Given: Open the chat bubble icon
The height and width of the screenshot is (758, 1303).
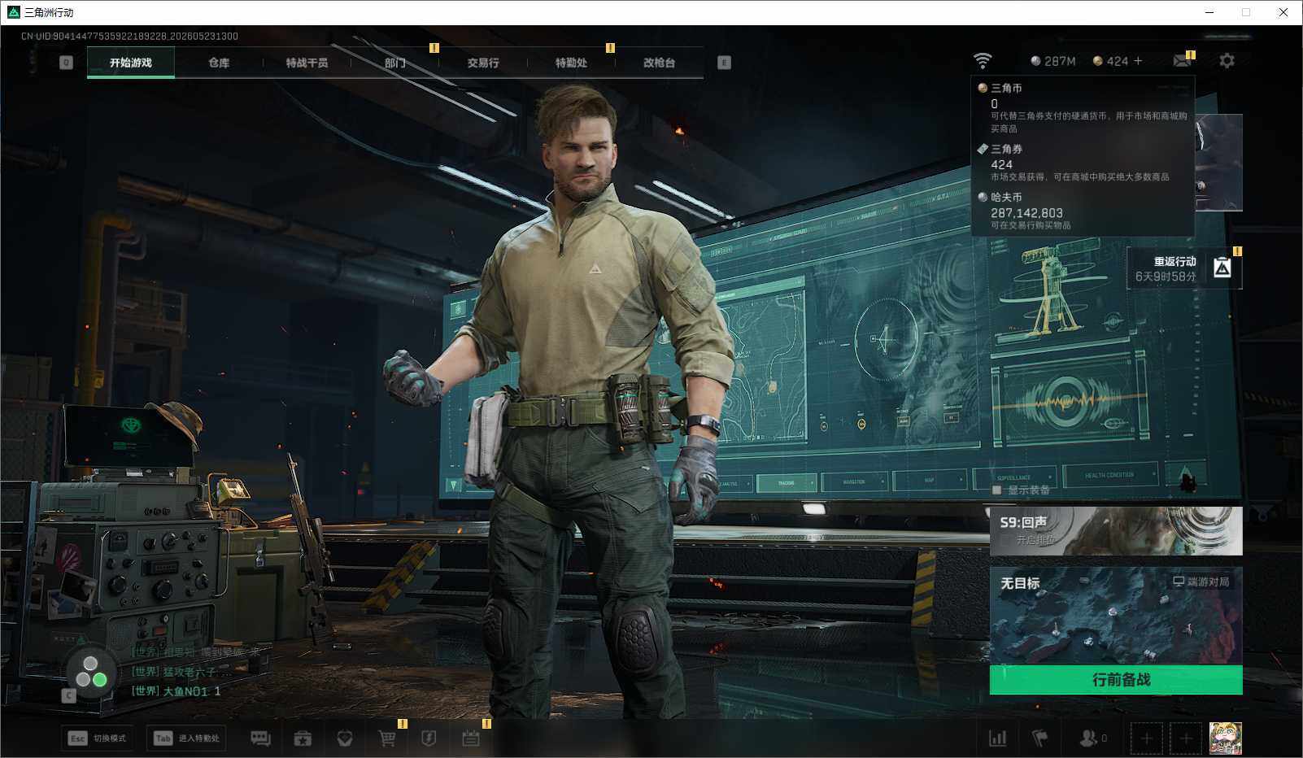Looking at the screenshot, I should (x=260, y=738).
